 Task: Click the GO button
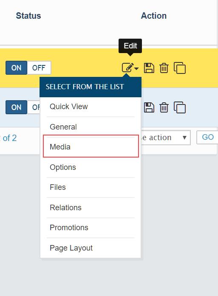[208, 137]
